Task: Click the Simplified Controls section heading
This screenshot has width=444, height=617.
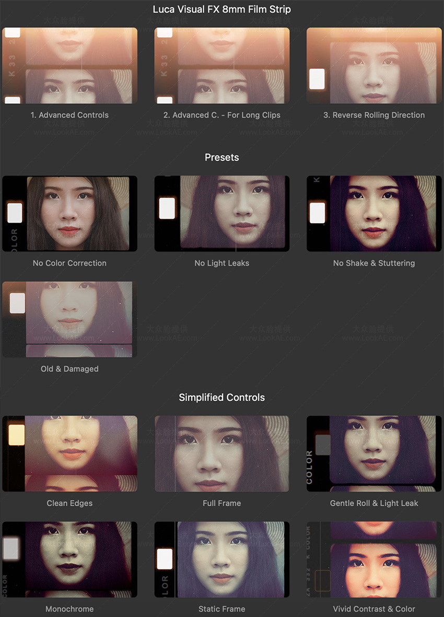Action: point(221,398)
